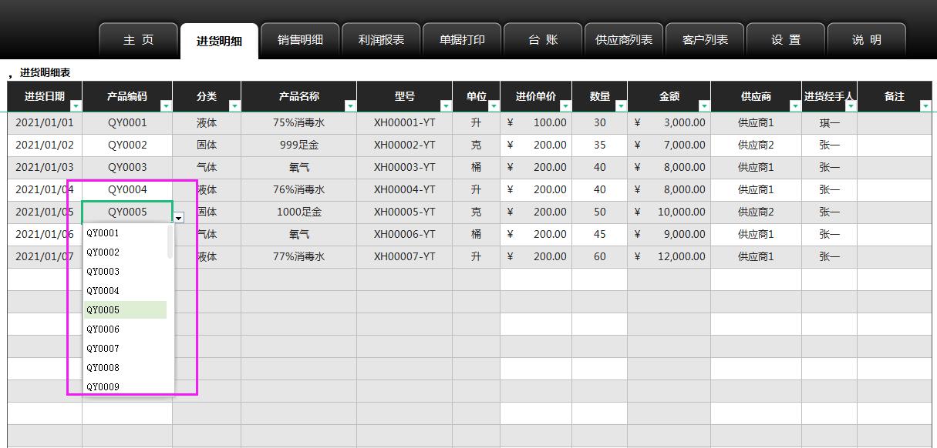Switch to the 销售明细 tab
Viewport: 937px width, 448px height.
tap(300, 39)
